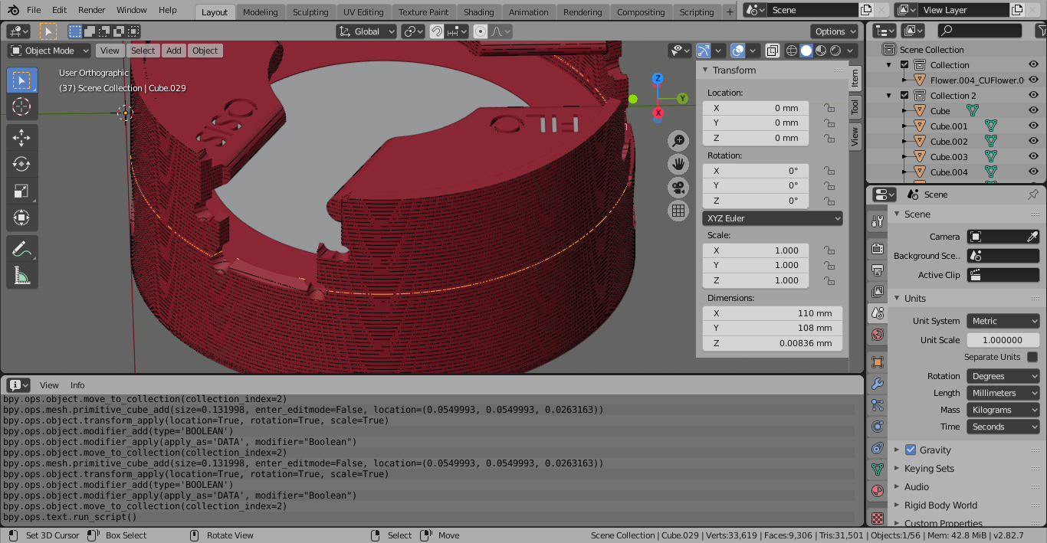Image resolution: width=1047 pixels, height=543 pixels.
Task: Toggle the X-ray view button
Action: pos(772,51)
